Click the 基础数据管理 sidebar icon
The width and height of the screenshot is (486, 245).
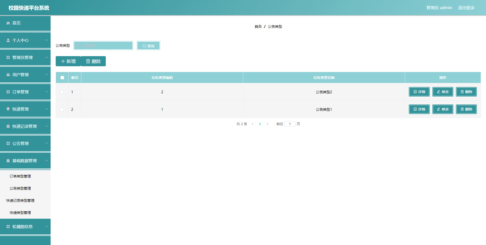[x=8, y=161]
